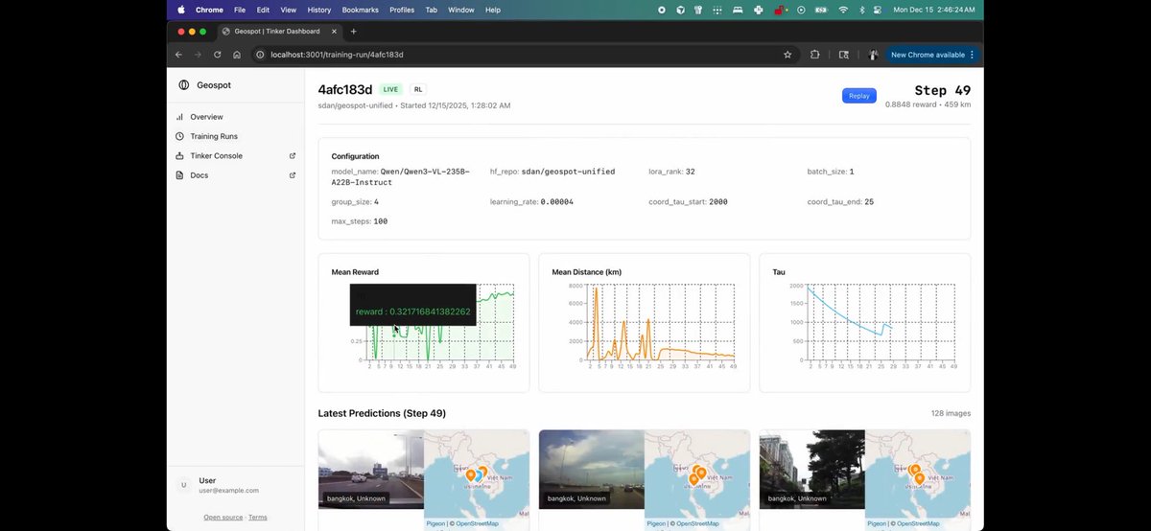Open the Terms link in the sidebar footer
Screen dimensions: 1151x531
click(258, 518)
